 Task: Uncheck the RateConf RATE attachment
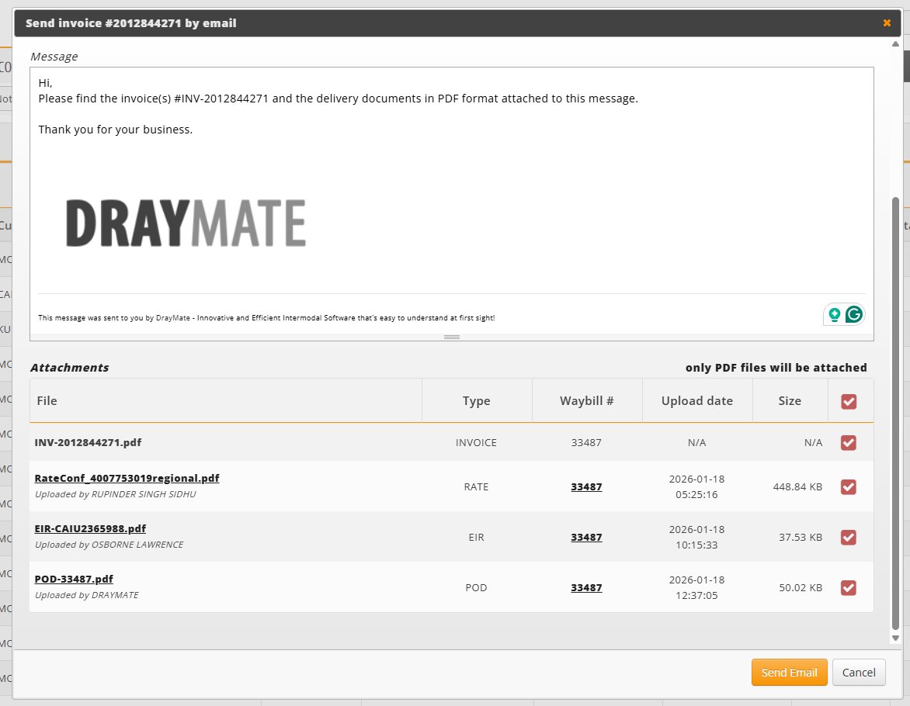tap(848, 487)
